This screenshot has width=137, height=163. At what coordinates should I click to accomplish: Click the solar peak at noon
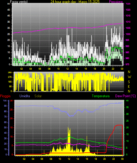click(x=68, y=127)
